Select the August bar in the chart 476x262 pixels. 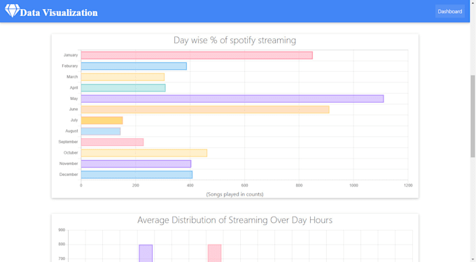click(x=101, y=131)
